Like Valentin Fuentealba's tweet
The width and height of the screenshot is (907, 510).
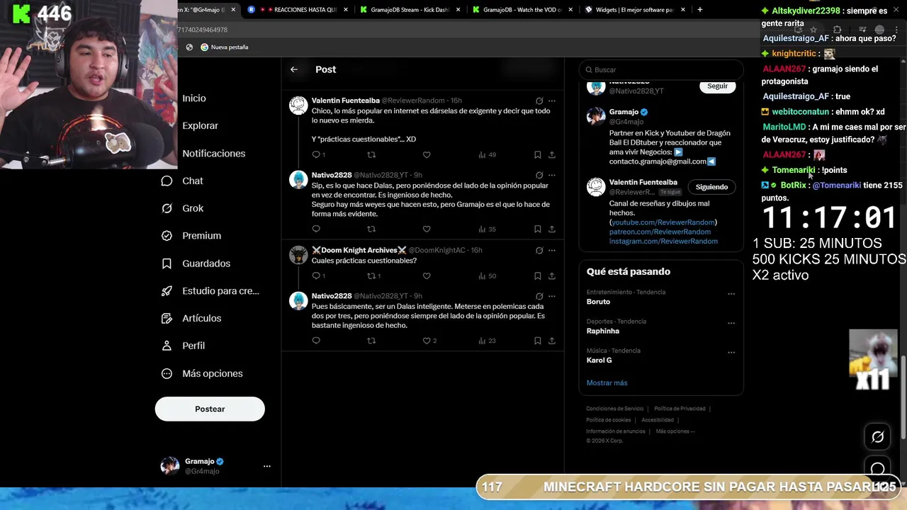(427, 154)
